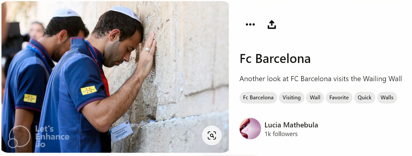Select the 'Walls' tag chip

click(387, 98)
